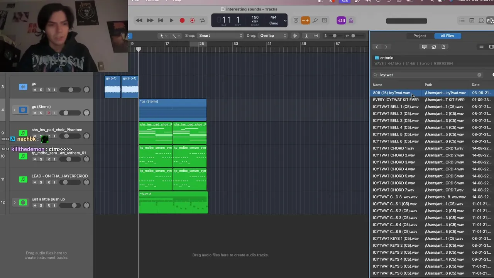This screenshot has height=278, width=494.
Task: Toggle Horizontal Auto Zoom button
Action: [316, 36]
